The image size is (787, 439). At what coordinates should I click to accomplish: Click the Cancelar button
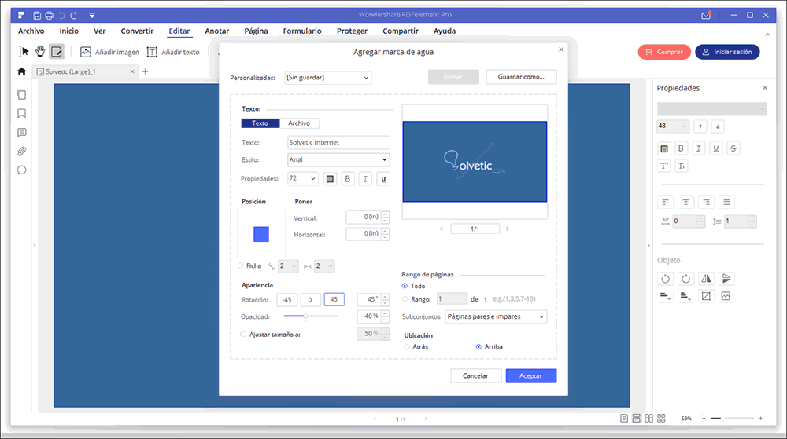475,376
